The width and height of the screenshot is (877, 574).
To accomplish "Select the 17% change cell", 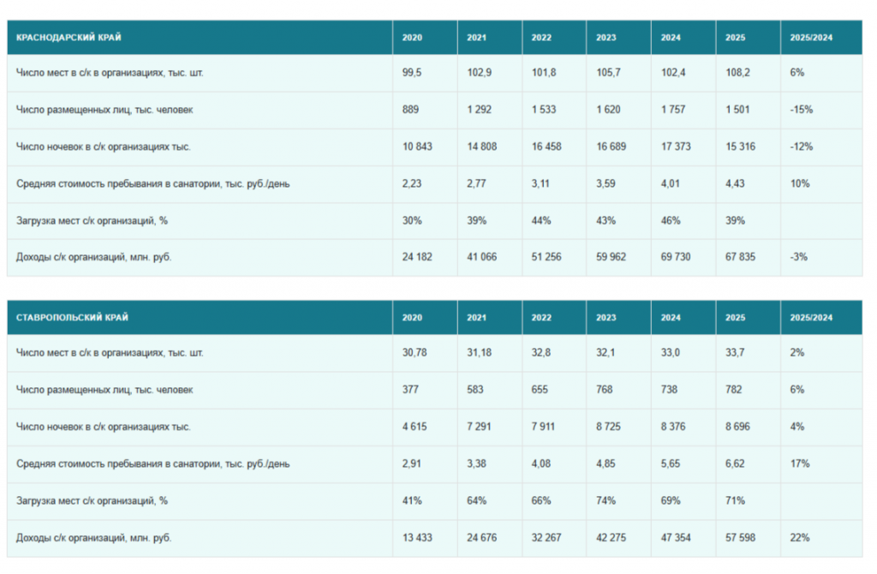I will point(800,463).
